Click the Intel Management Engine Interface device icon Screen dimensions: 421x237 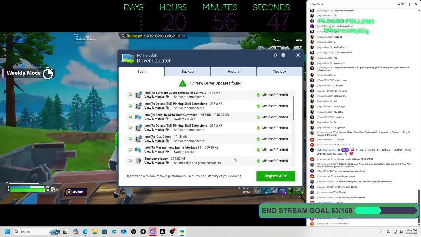click(x=138, y=150)
